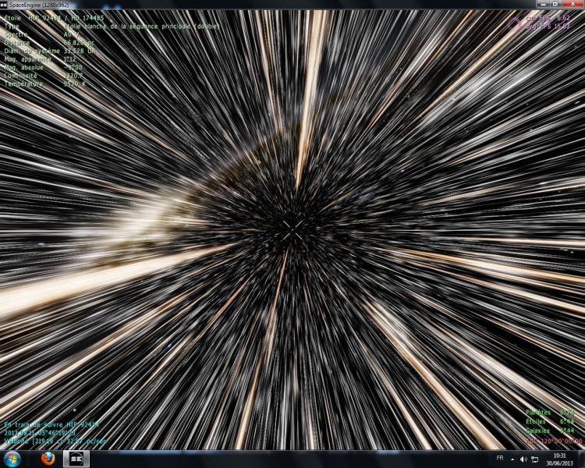Click the 'Température' line
The height and width of the screenshot is (468, 585).
click(45, 84)
